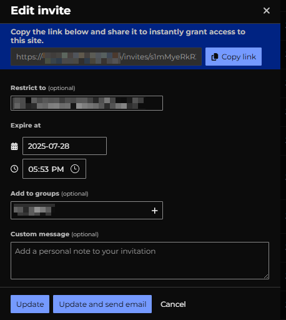The height and width of the screenshot is (320, 286).
Task: Click the 'Edit invite' heading
Action: click(x=41, y=11)
